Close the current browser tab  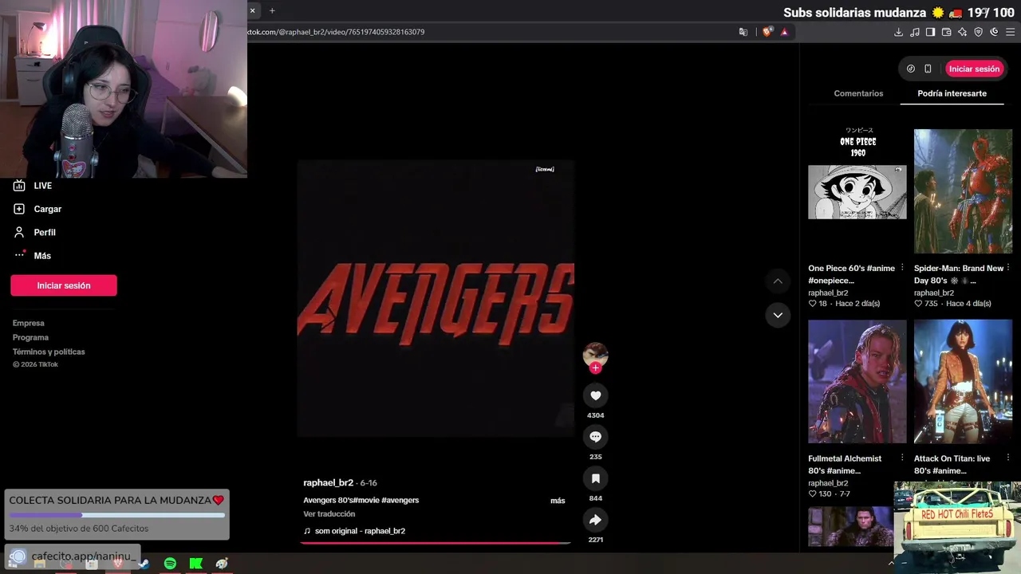[x=252, y=10]
